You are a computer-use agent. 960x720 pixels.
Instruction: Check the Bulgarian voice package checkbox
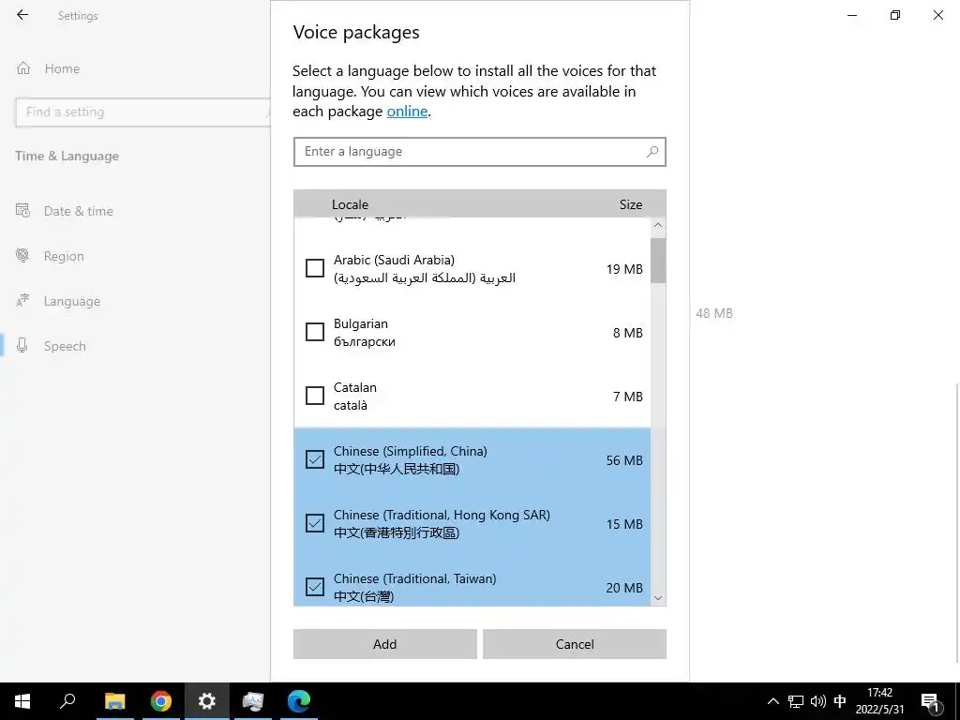pos(315,332)
